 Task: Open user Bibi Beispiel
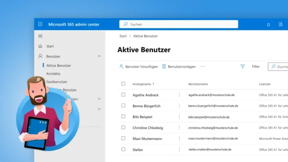pyautogui.click(x=142, y=117)
